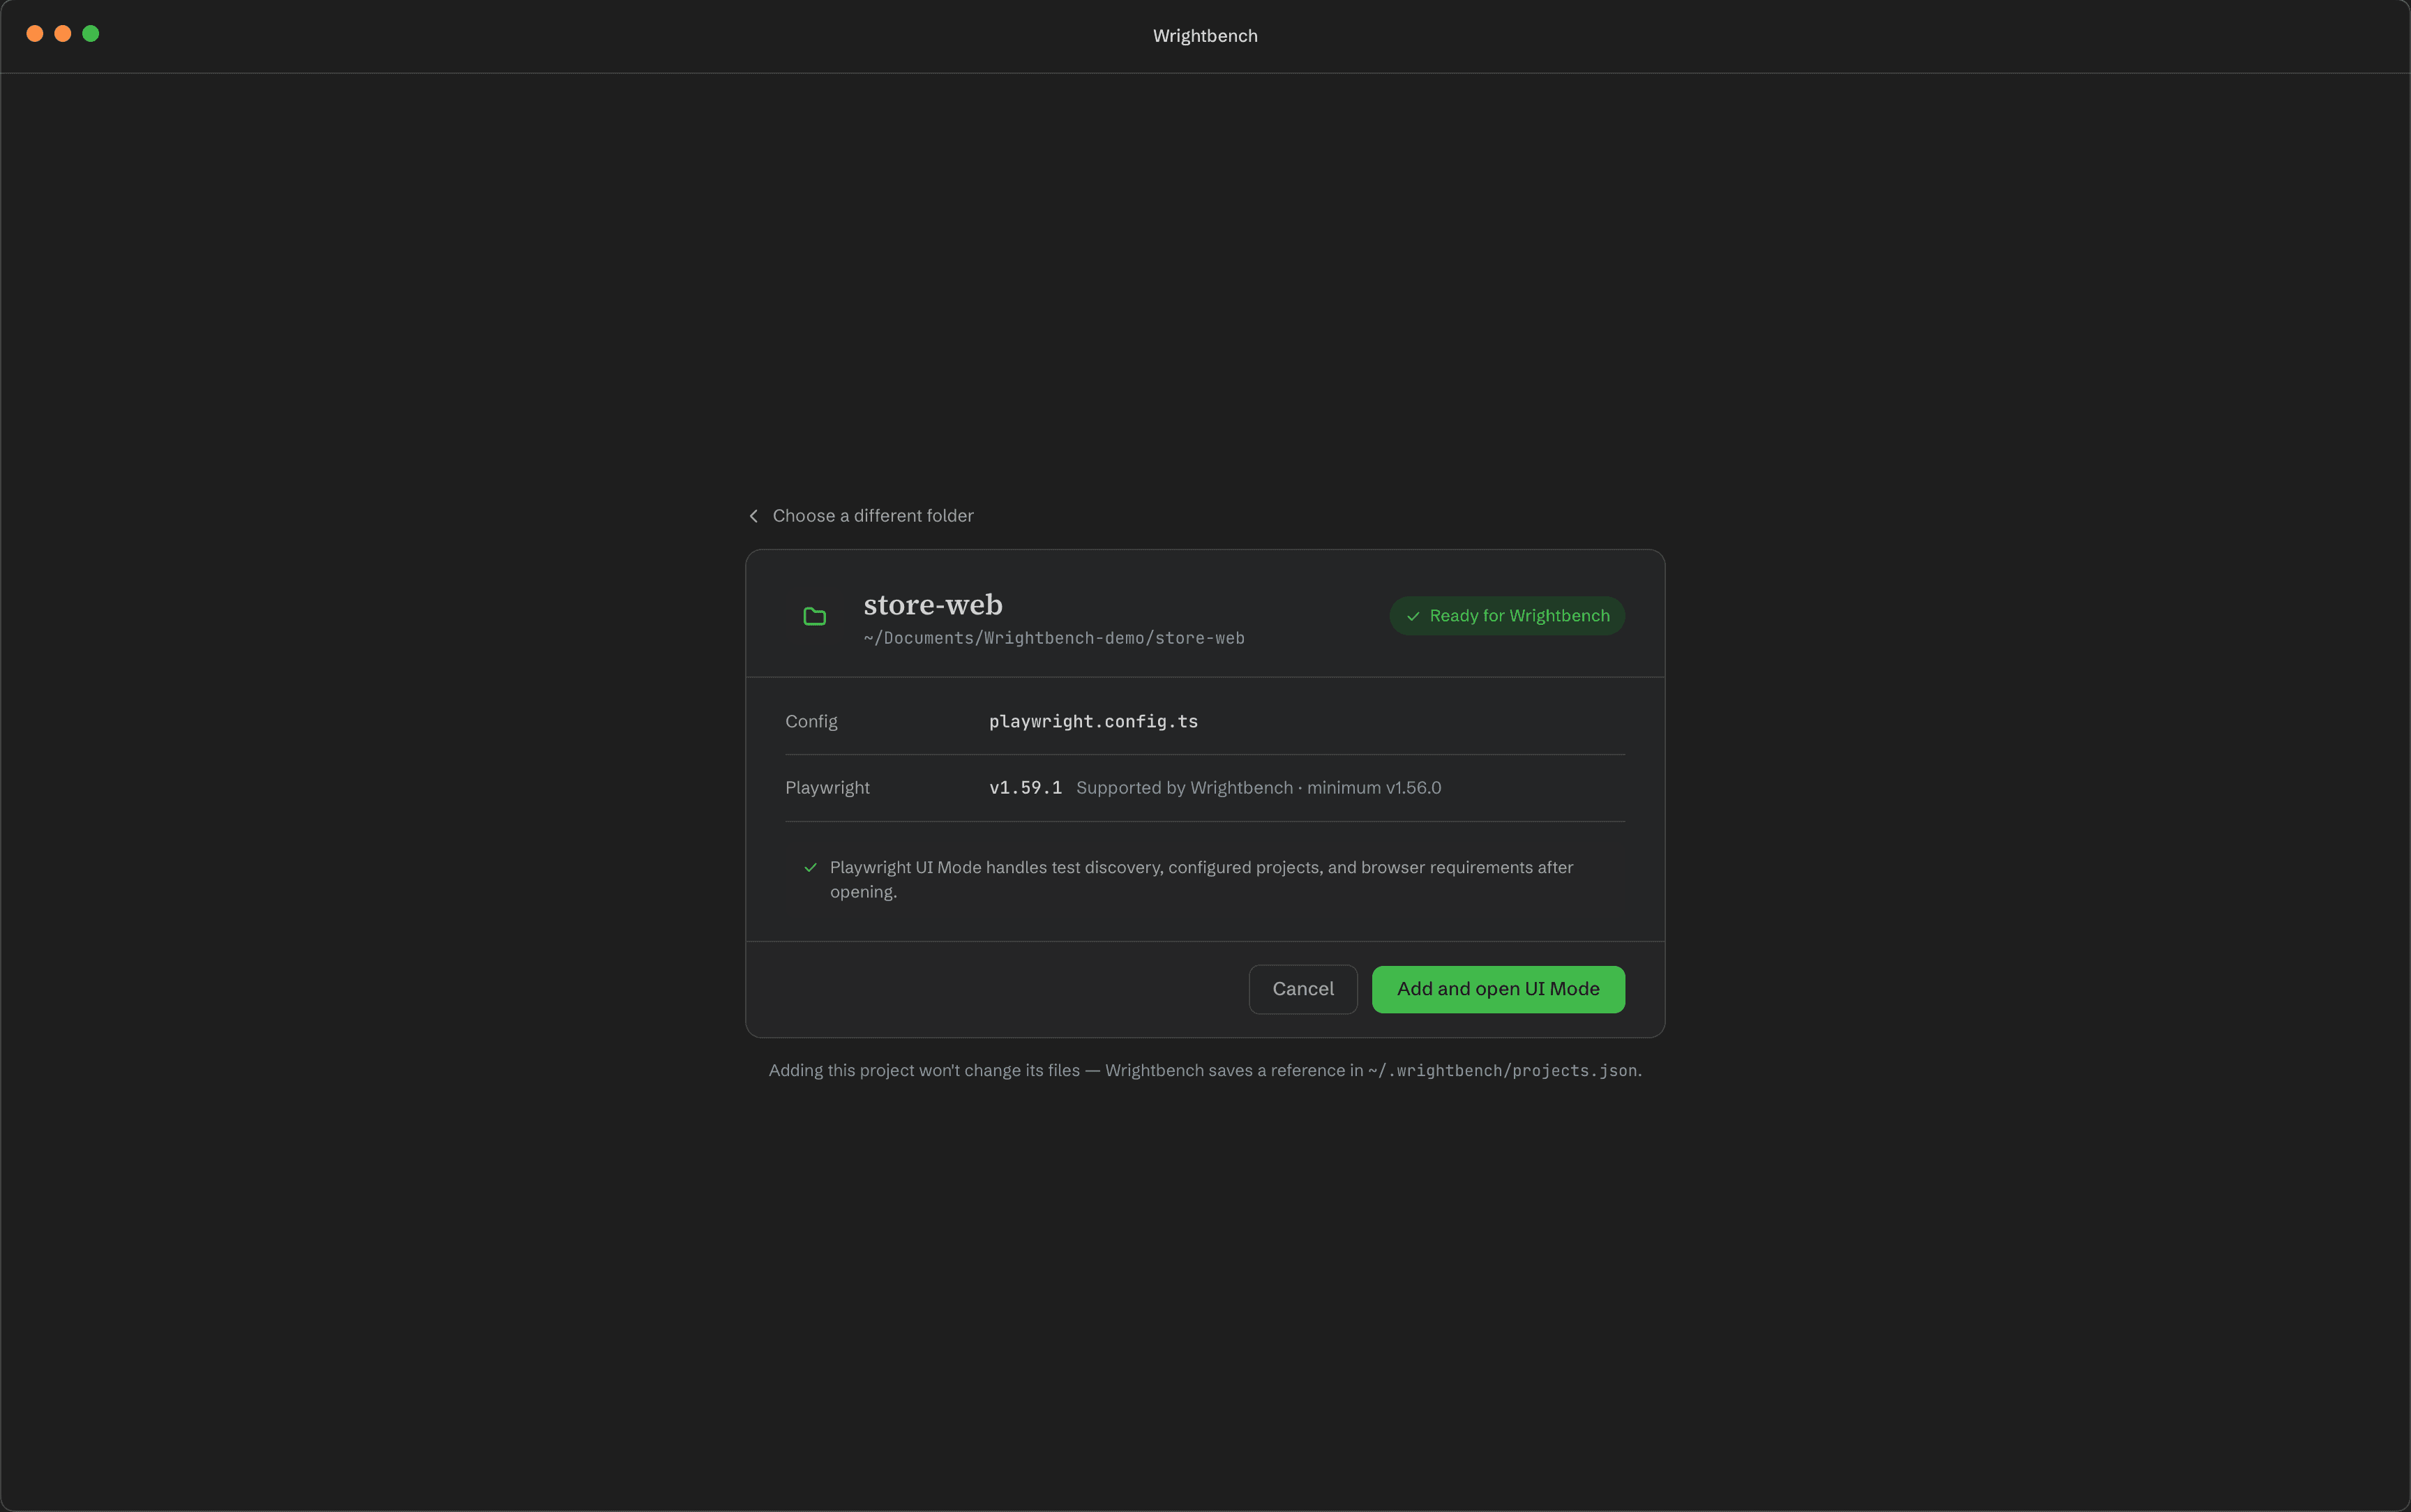
Task: Minimize the window with the yellow button
Action: (x=63, y=34)
